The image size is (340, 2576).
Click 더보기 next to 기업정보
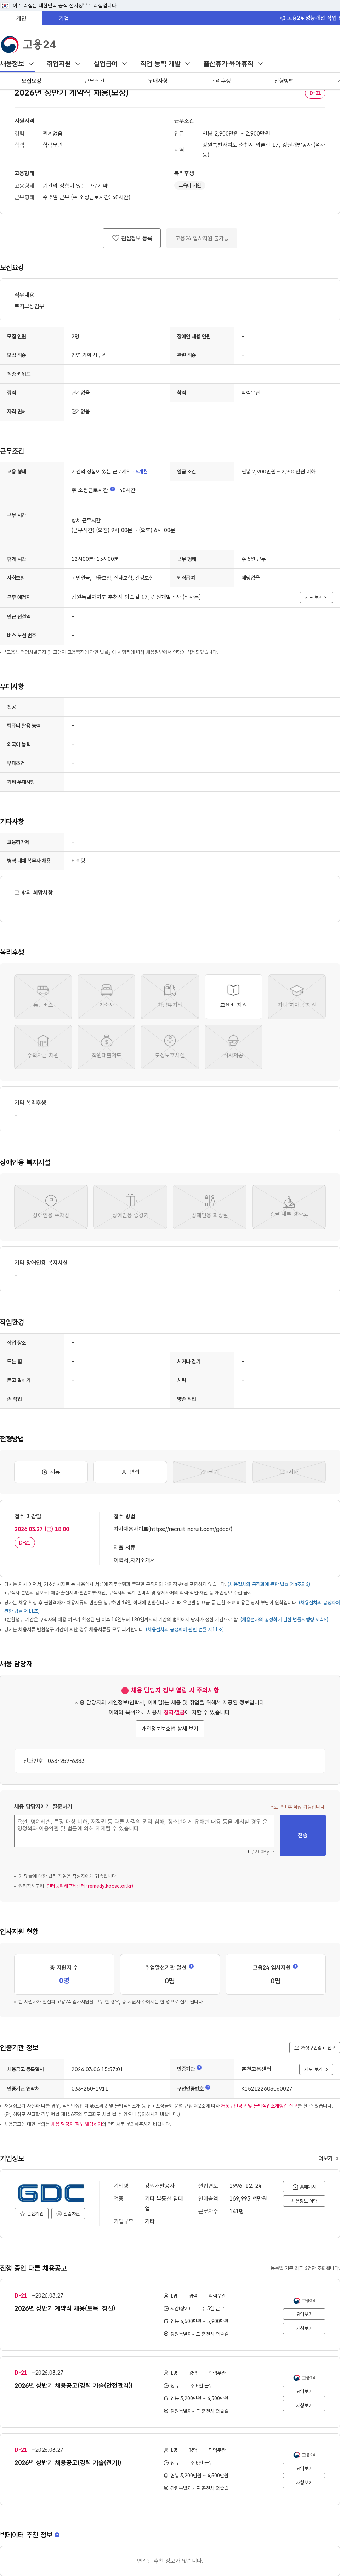[x=328, y=2158]
